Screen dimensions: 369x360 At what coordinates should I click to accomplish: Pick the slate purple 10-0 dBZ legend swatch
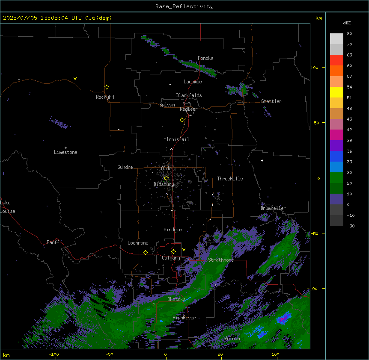[336, 199]
